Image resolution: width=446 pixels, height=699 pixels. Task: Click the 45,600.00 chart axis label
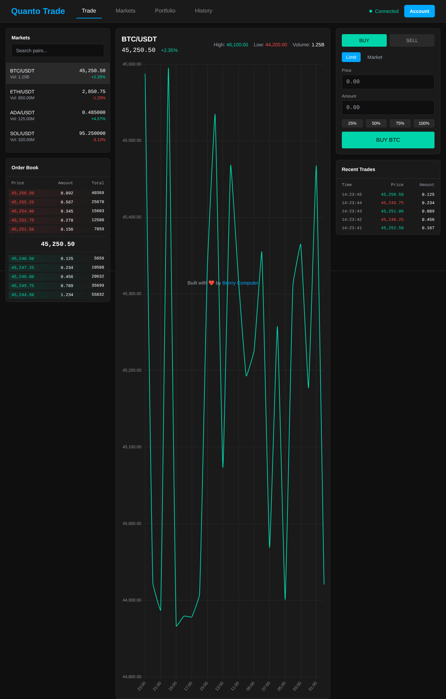click(132, 64)
